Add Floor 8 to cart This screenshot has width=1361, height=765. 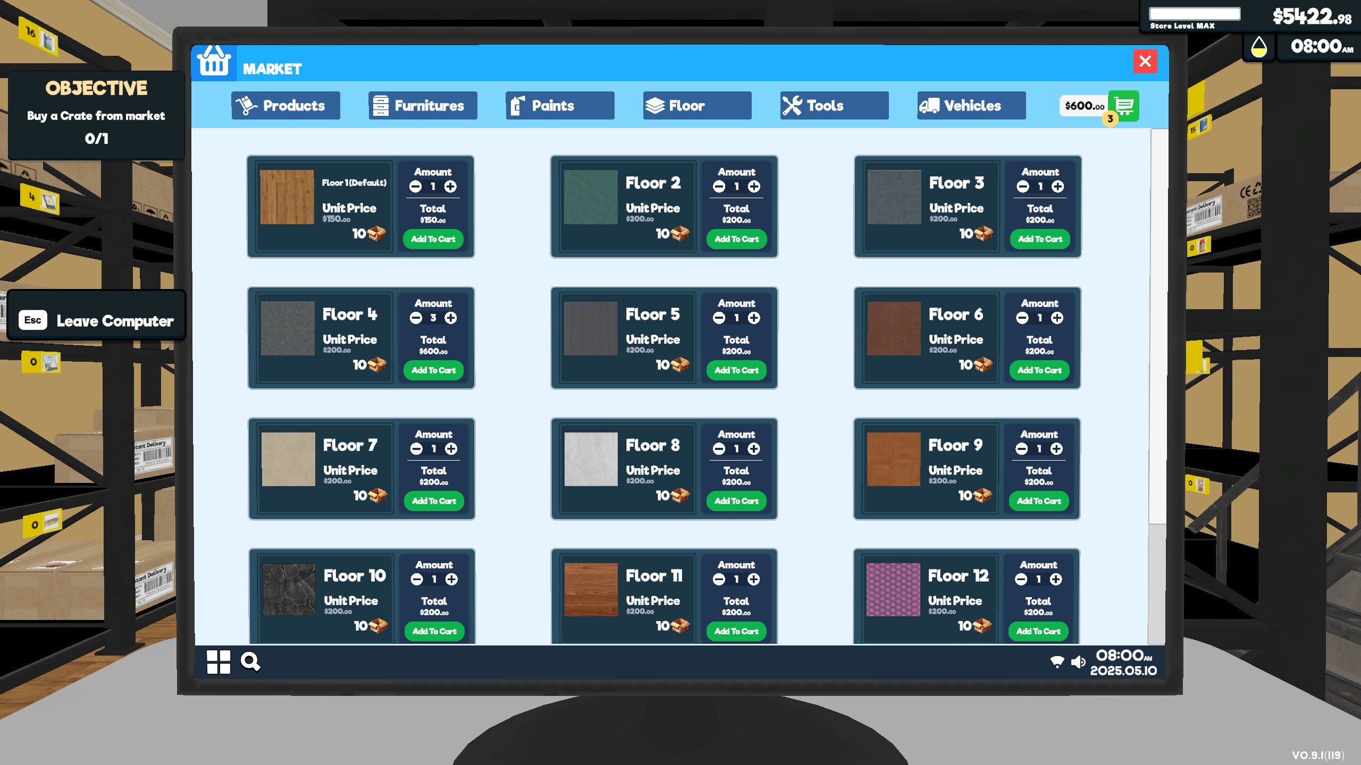click(x=737, y=501)
